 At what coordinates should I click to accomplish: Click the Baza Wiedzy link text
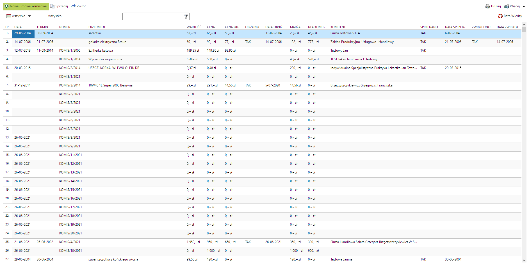pos(513,16)
